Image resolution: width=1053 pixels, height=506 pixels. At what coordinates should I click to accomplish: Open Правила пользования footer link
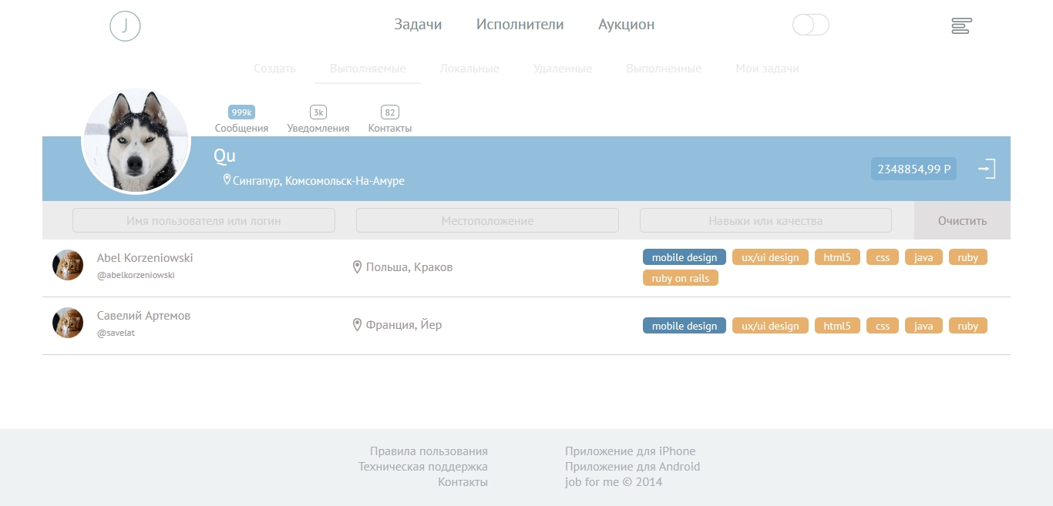tap(429, 451)
